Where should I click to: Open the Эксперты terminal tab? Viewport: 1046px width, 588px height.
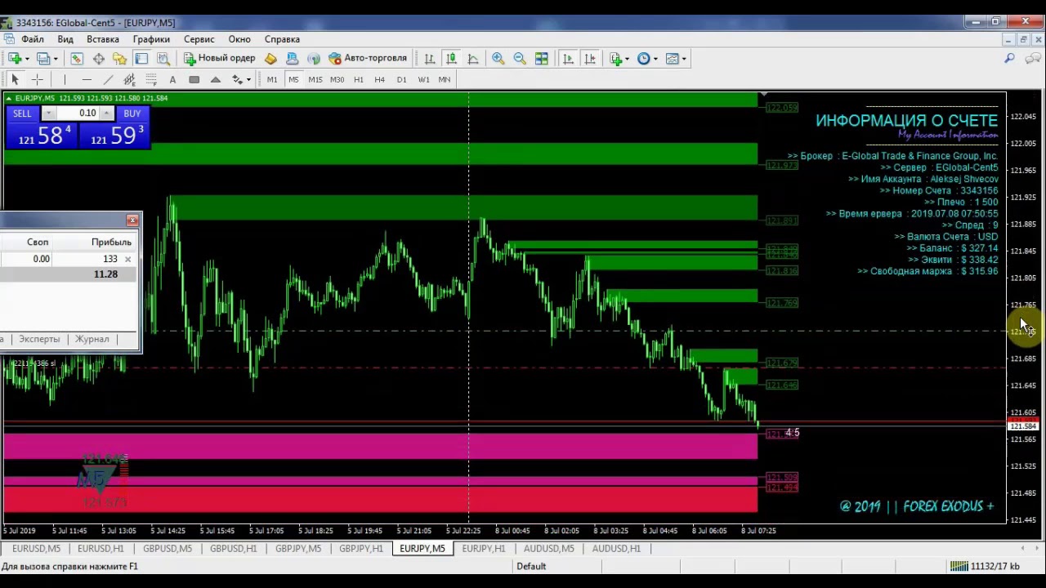pos(39,339)
